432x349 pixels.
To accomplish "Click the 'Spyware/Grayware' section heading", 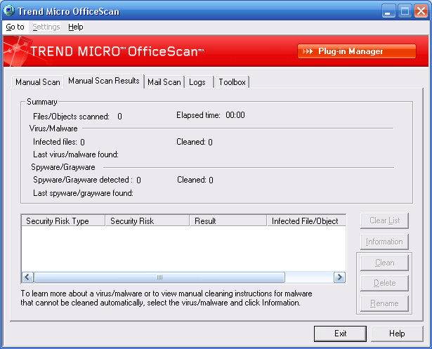I will click(x=63, y=167).
